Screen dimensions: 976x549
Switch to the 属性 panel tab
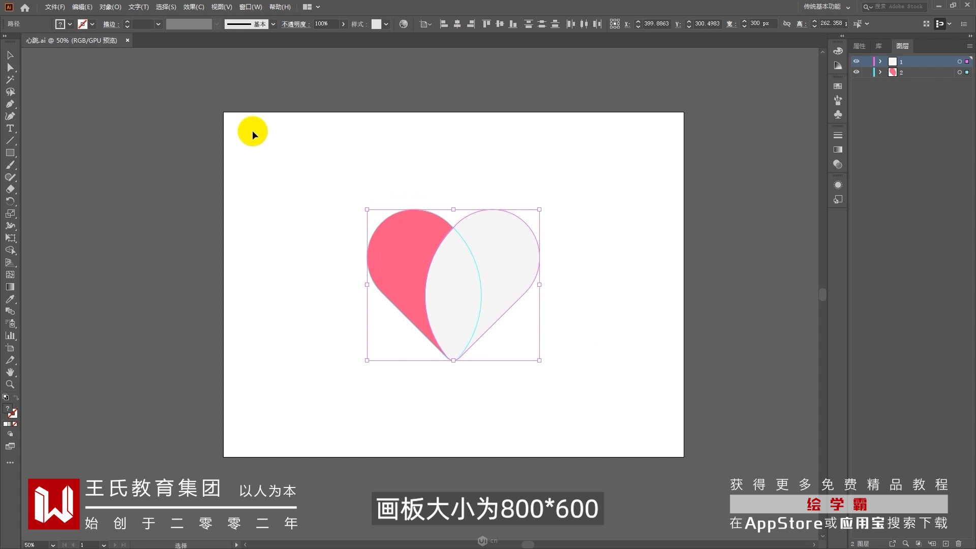point(859,46)
